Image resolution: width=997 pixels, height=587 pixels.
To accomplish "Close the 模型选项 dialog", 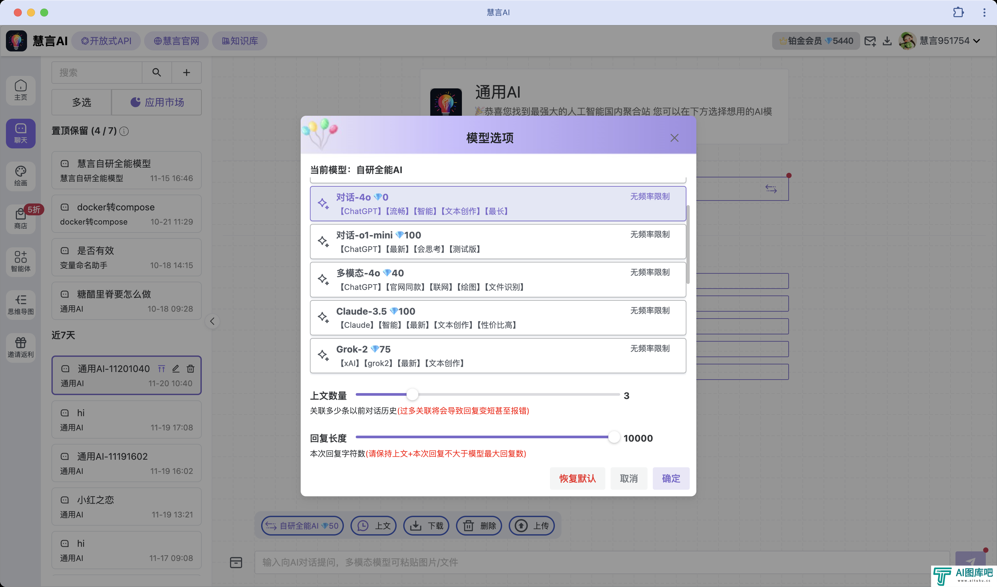I will click(x=675, y=138).
